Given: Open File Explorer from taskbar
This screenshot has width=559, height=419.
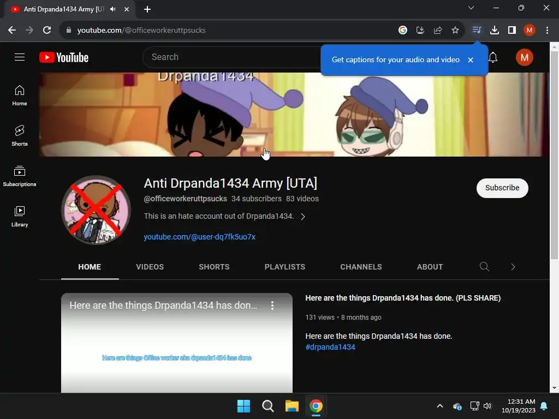Looking at the screenshot, I should coord(292,406).
